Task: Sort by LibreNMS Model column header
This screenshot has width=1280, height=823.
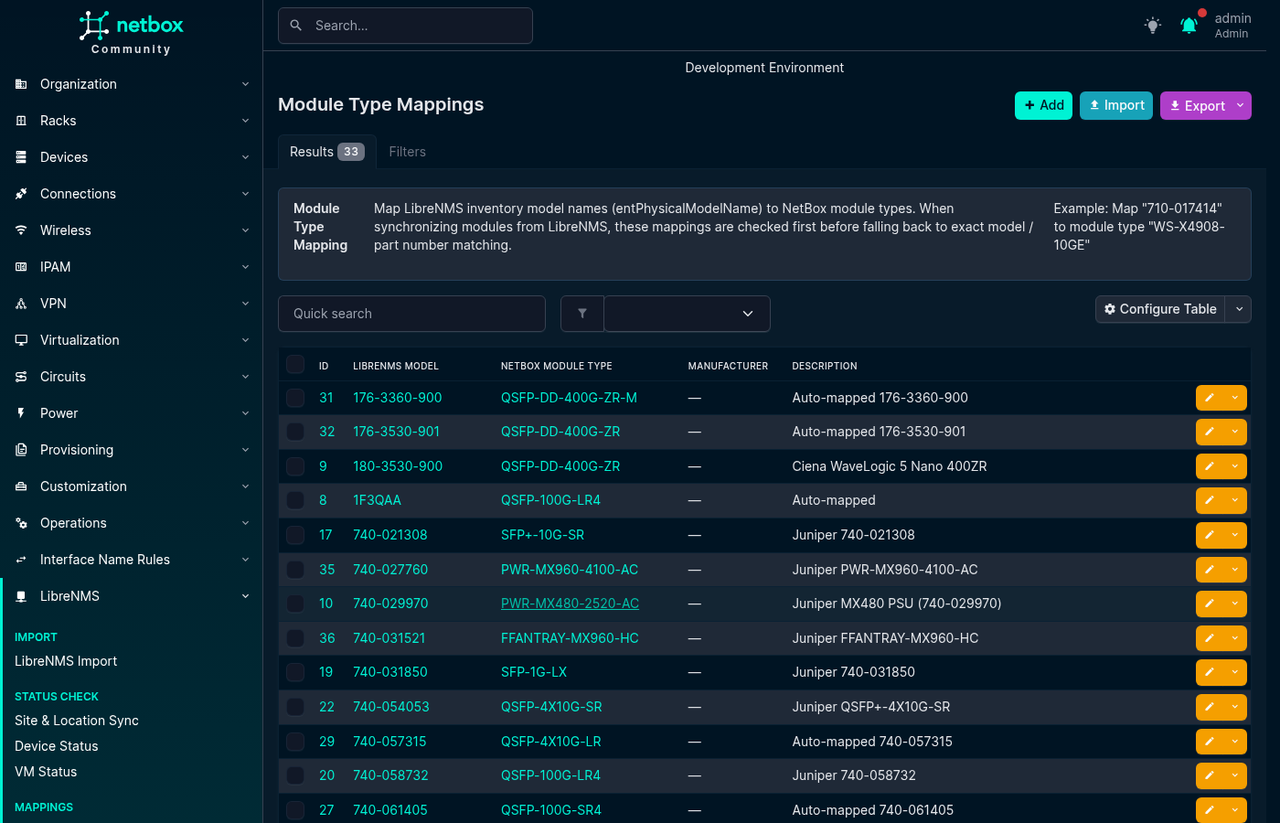Action: point(396,366)
